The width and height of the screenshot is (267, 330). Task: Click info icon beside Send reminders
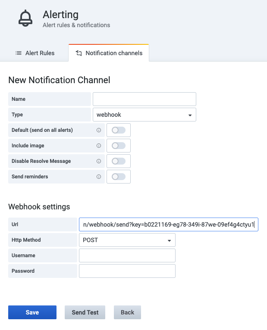pos(98,177)
